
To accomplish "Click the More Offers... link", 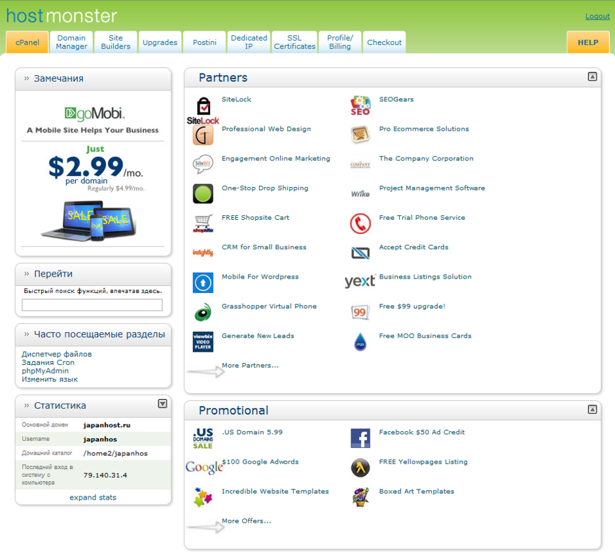I will (x=246, y=521).
